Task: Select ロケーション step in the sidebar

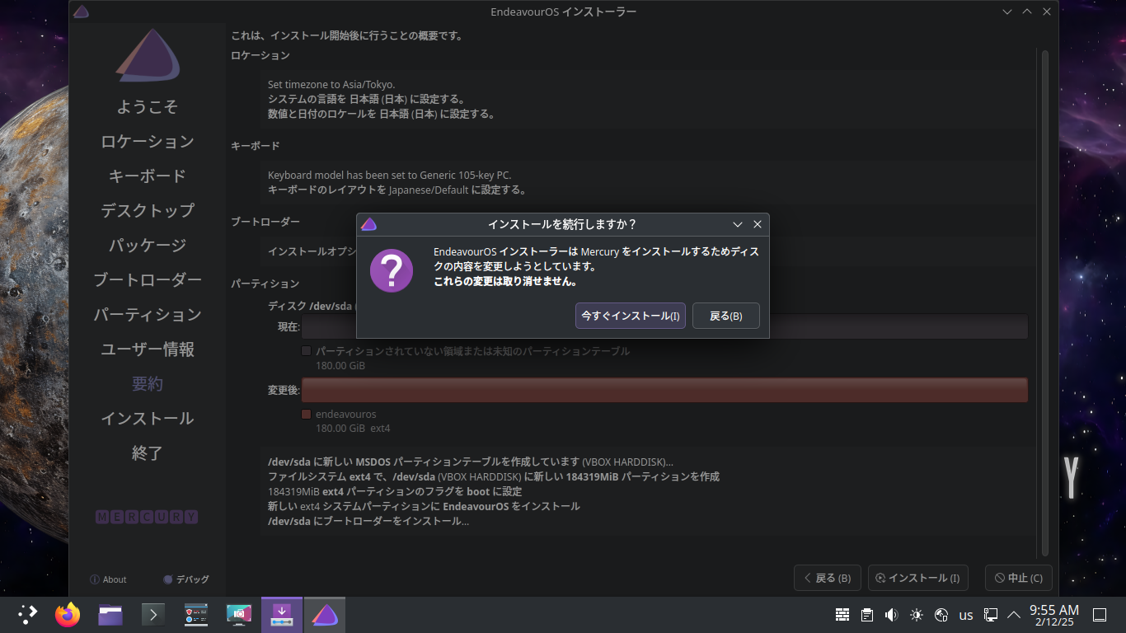Action: point(148,142)
